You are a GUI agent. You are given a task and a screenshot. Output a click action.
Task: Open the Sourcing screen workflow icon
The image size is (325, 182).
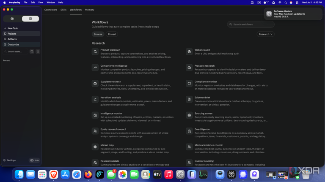[189, 115]
